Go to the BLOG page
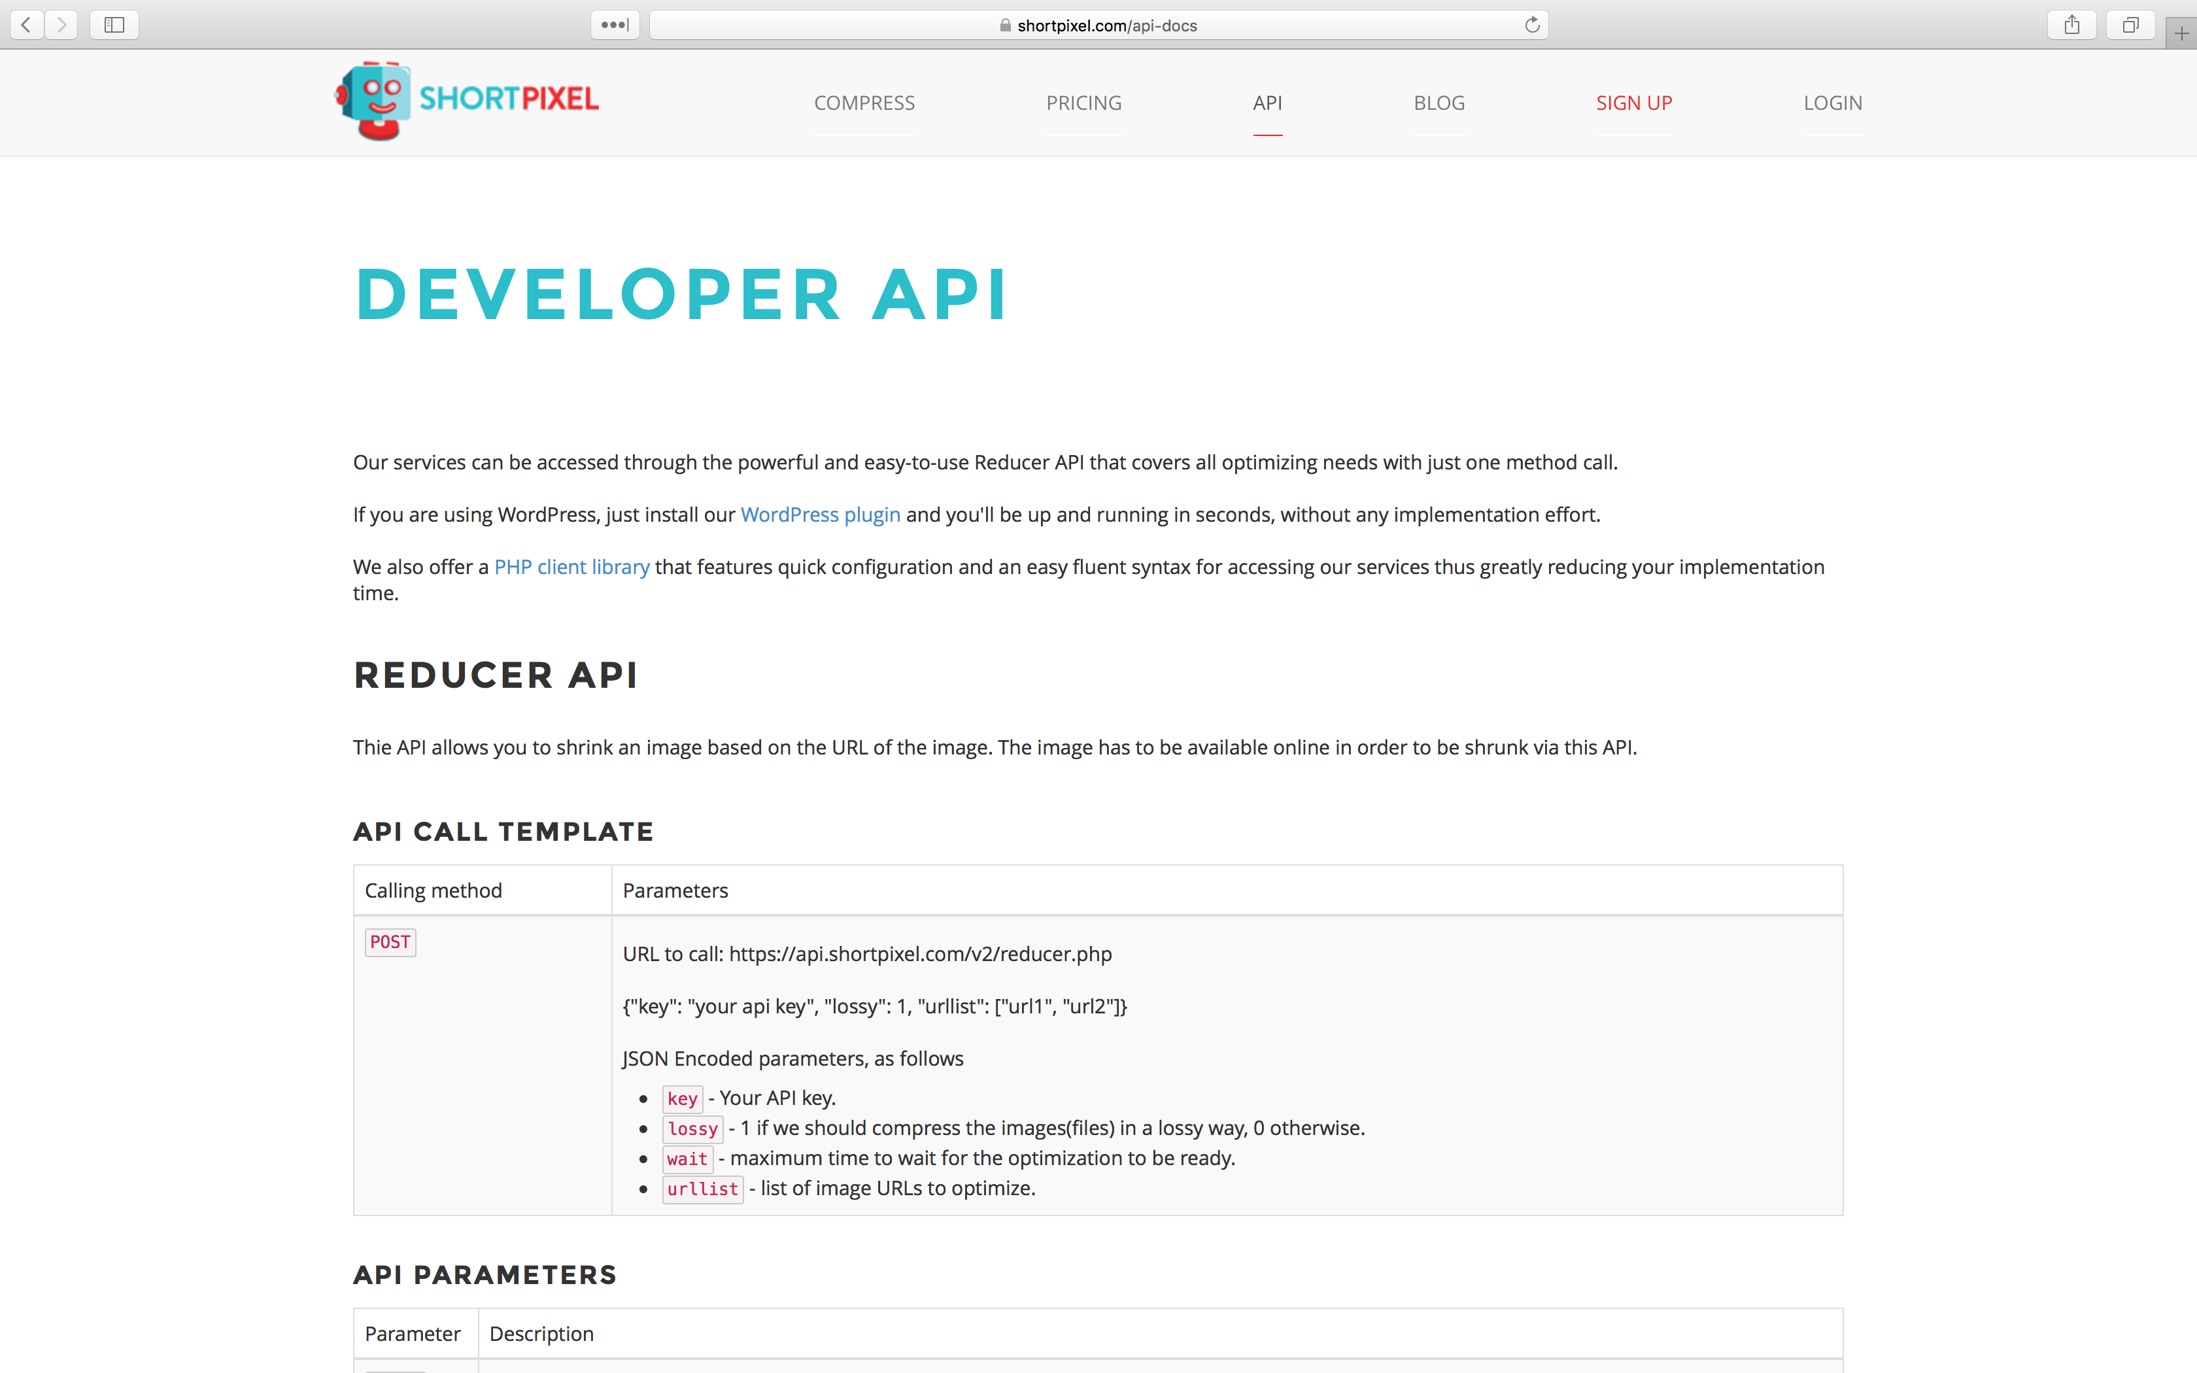 (1439, 103)
